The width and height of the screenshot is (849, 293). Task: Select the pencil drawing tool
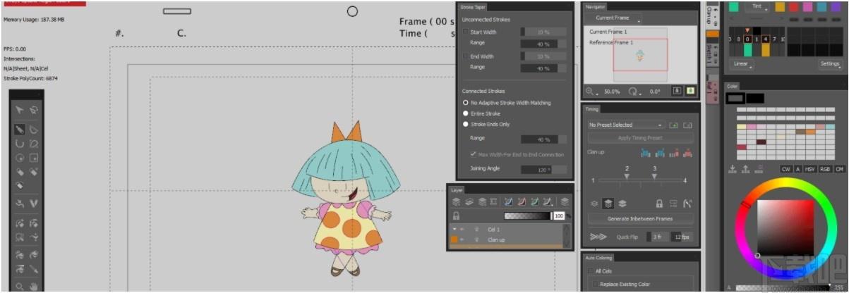19,130
